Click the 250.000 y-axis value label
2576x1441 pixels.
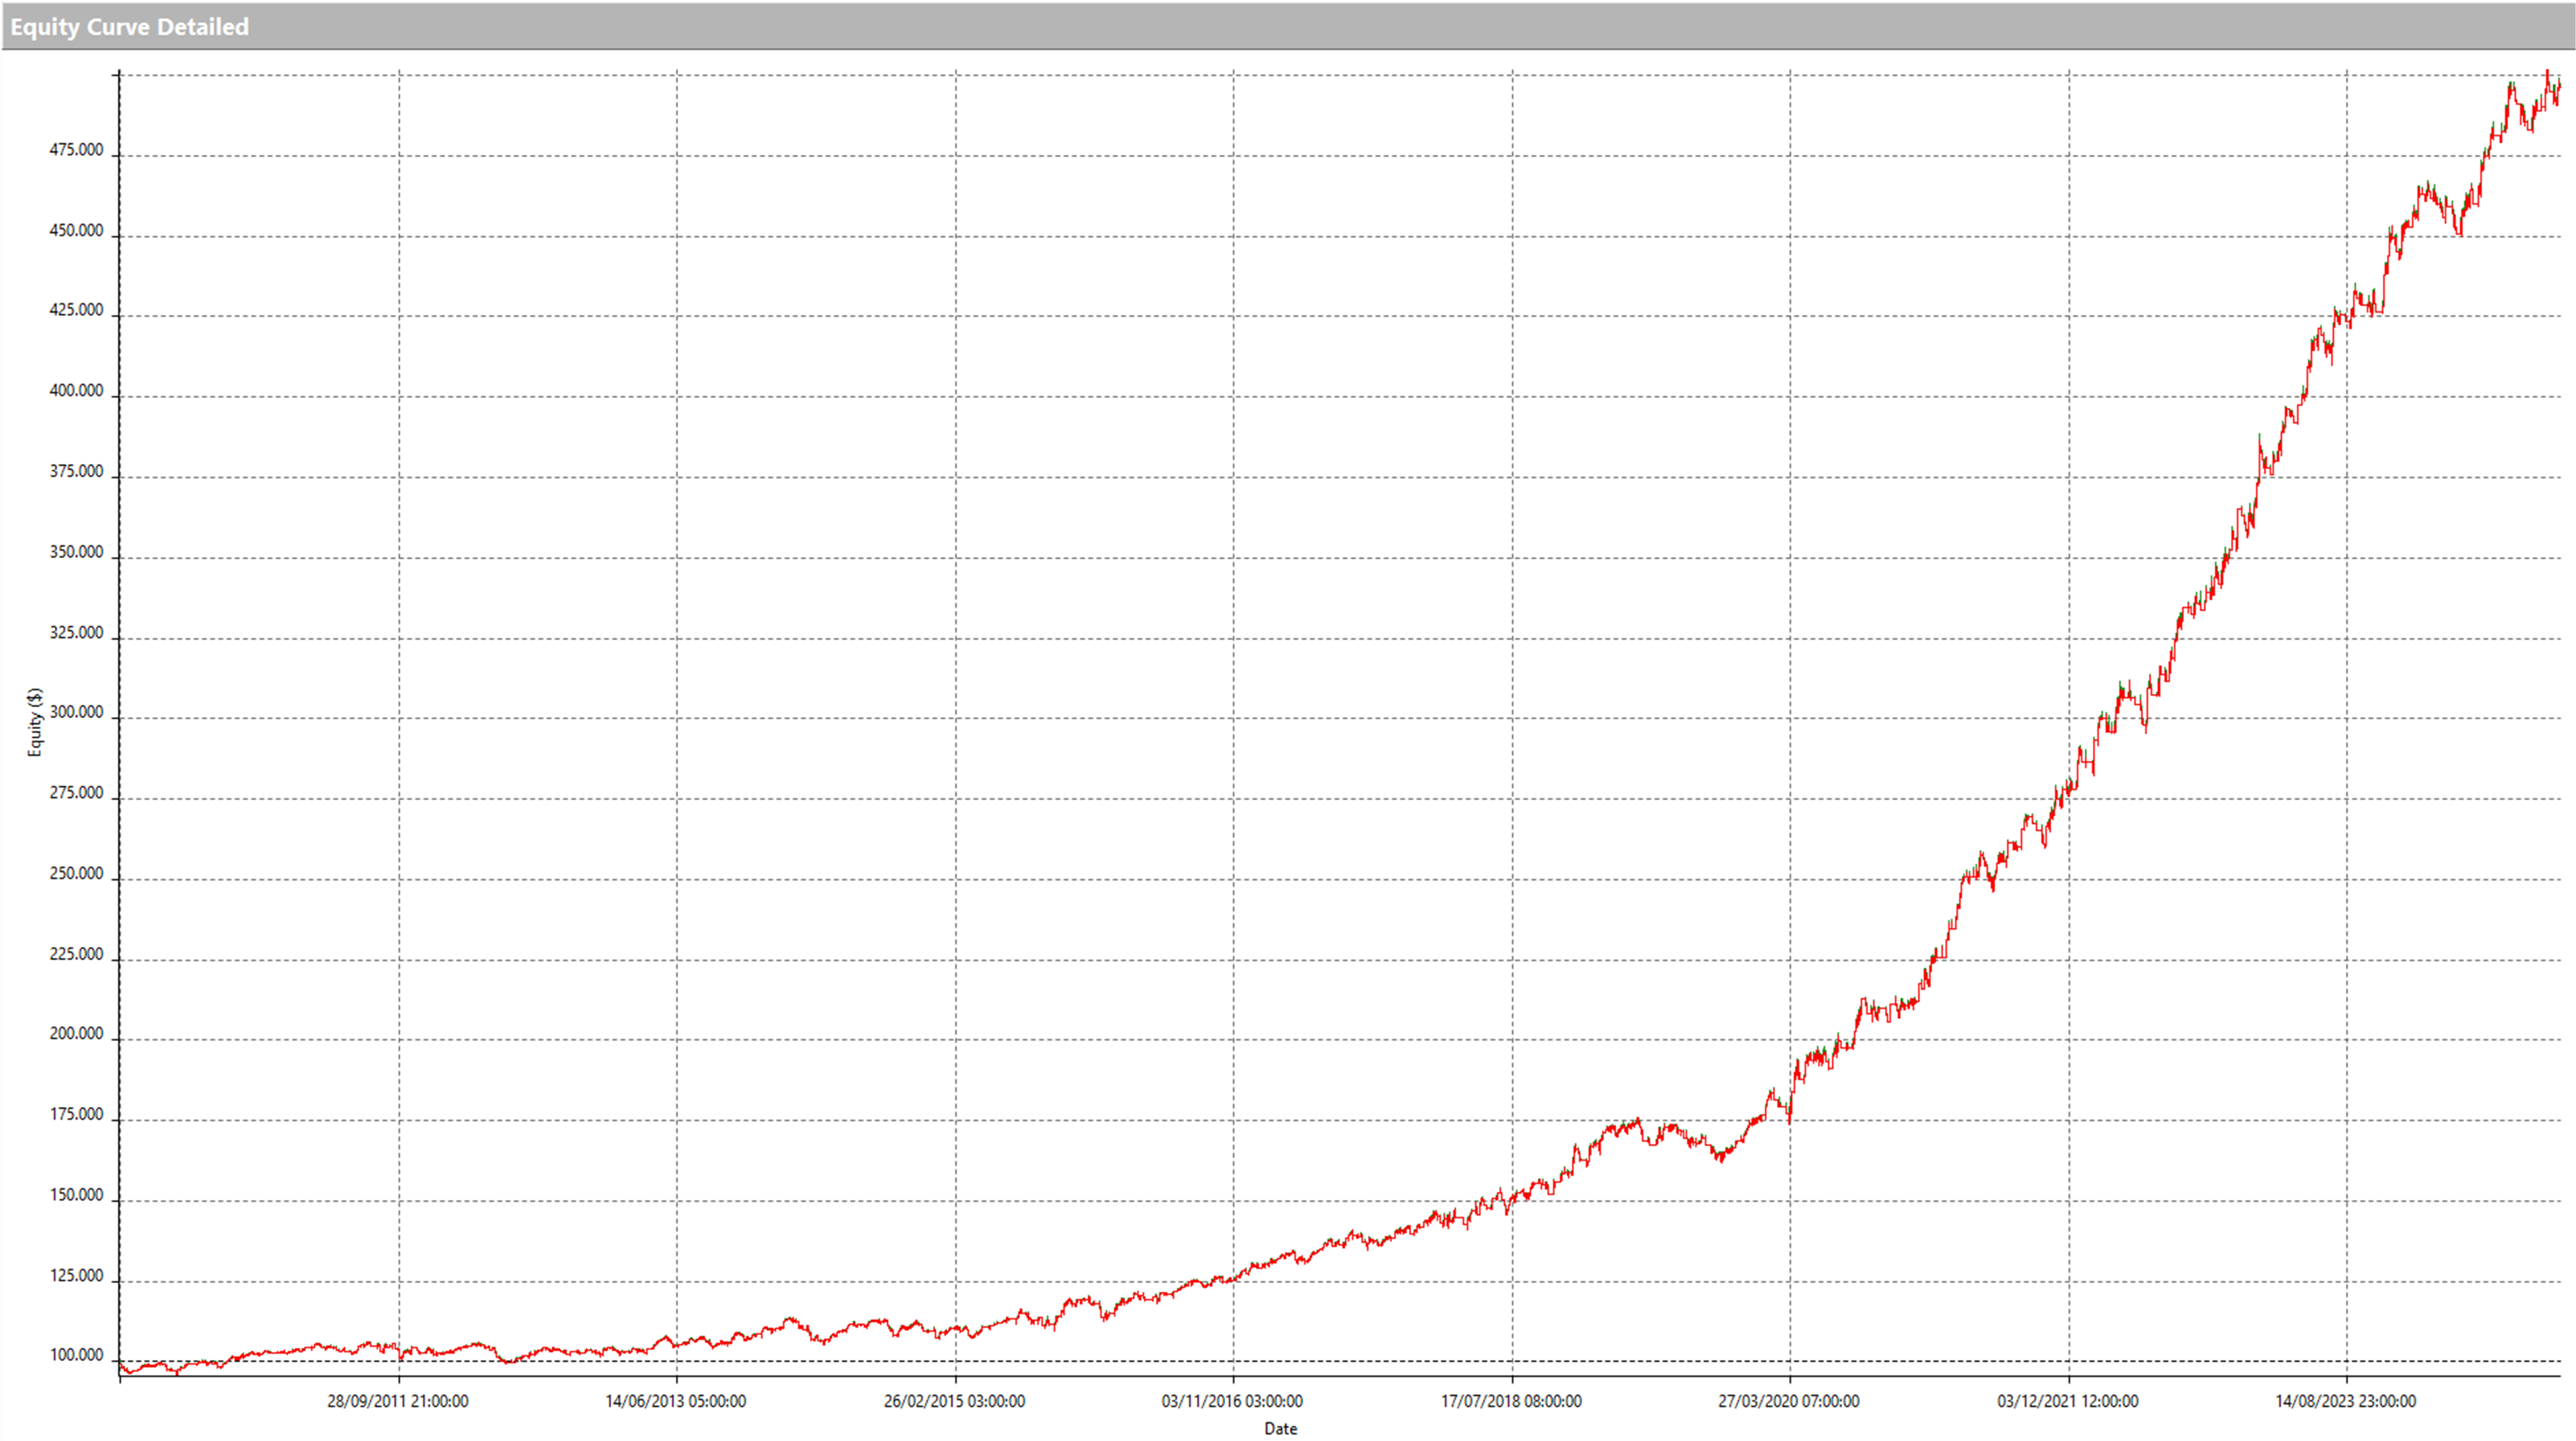click(x=76, y=873)
